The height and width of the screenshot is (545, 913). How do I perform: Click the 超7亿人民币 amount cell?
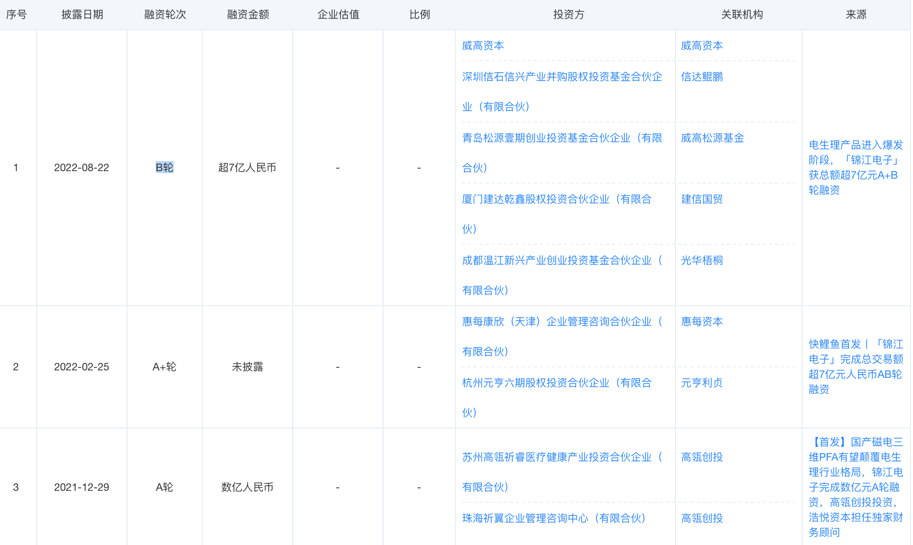click(247, 168)
